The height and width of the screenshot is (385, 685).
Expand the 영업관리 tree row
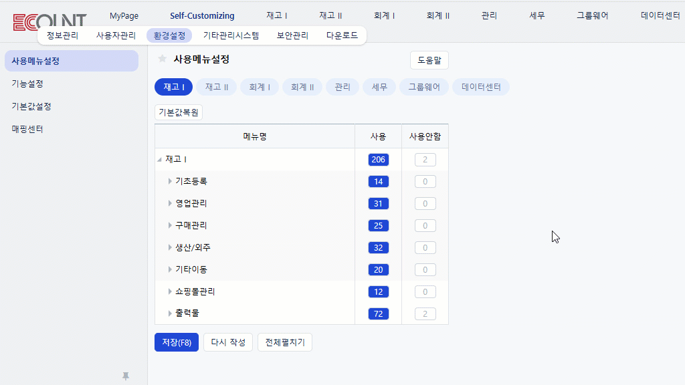(x=170, y=203)
